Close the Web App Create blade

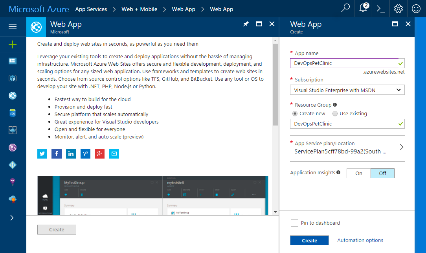pyautogui.click(x=408, y=24)
